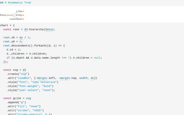Expand the R-Hip node circle
Image resolution: width=184 pixels, height=115 pixels.
23,15
